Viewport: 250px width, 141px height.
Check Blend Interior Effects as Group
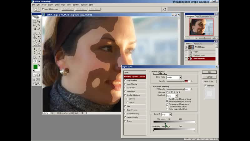click(167, 99)
